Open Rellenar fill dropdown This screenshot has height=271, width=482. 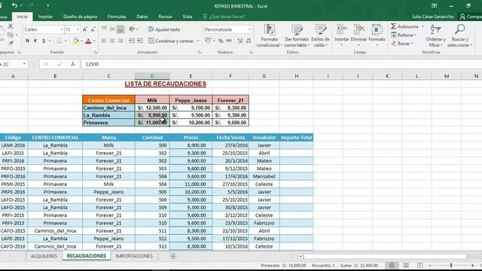point(404,35)
